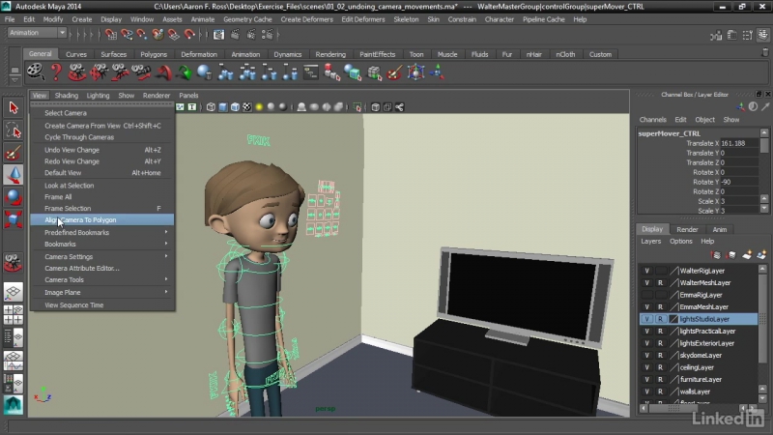773x435 pixels.
Task: Toggle wireframe cube viewport icon
Action: 211,107
